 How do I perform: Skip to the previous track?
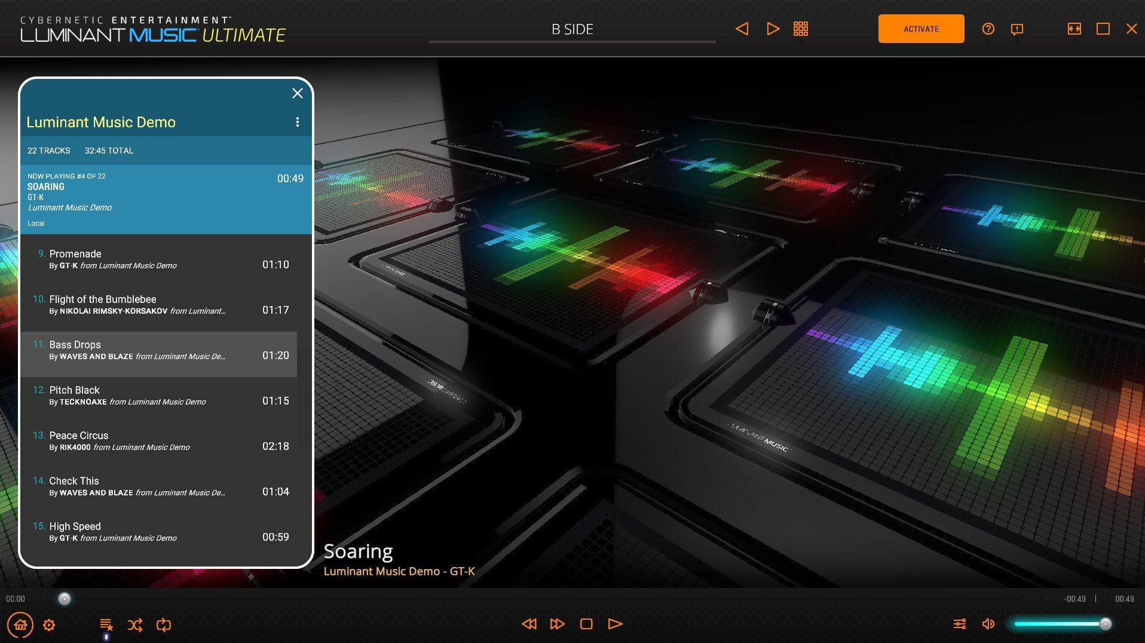tap(529, 624)
